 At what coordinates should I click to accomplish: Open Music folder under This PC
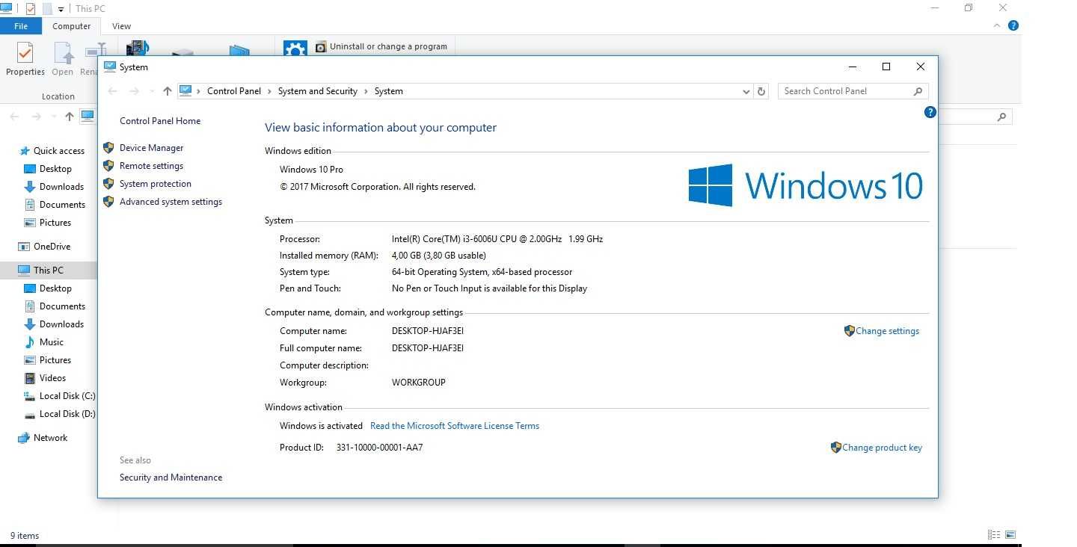point(51,342)
